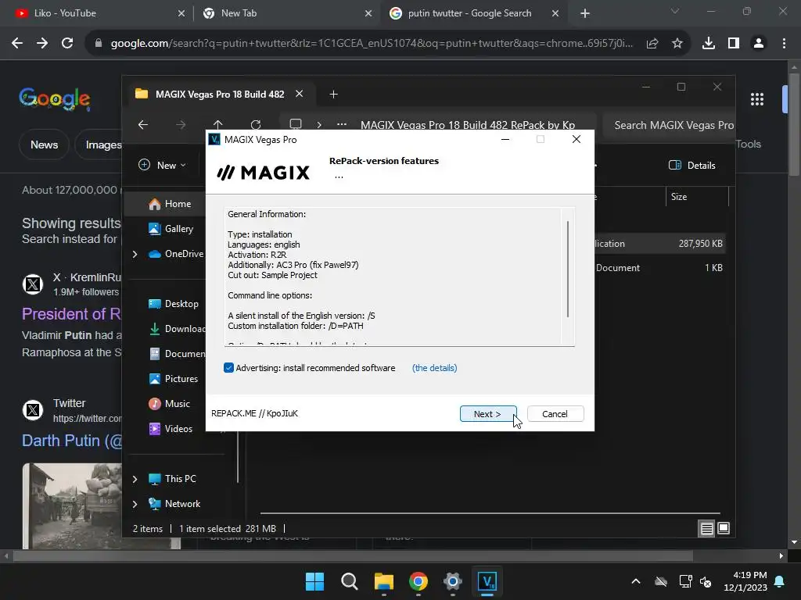Open Windows Start menu
This screenshot has width=801, height=600.
(x=314, y=581)
